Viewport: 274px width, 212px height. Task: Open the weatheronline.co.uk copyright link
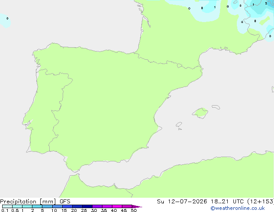coord(238,208)
